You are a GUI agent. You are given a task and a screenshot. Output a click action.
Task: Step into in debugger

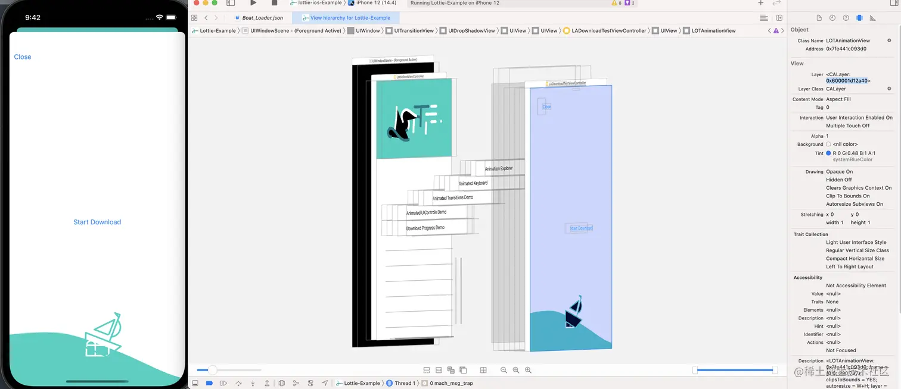(x=253, y=383)
